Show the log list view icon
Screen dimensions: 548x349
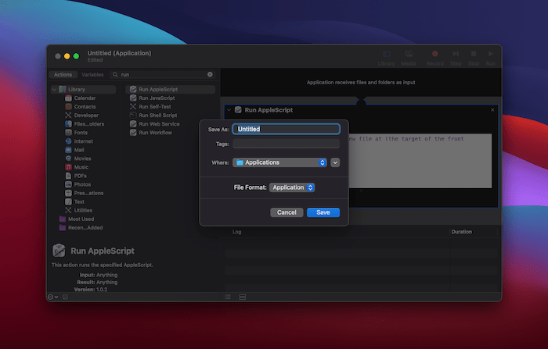tap(228, 297)
